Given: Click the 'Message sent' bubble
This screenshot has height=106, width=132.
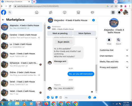Looking at the screenshot, I should (x=60, y=62).
